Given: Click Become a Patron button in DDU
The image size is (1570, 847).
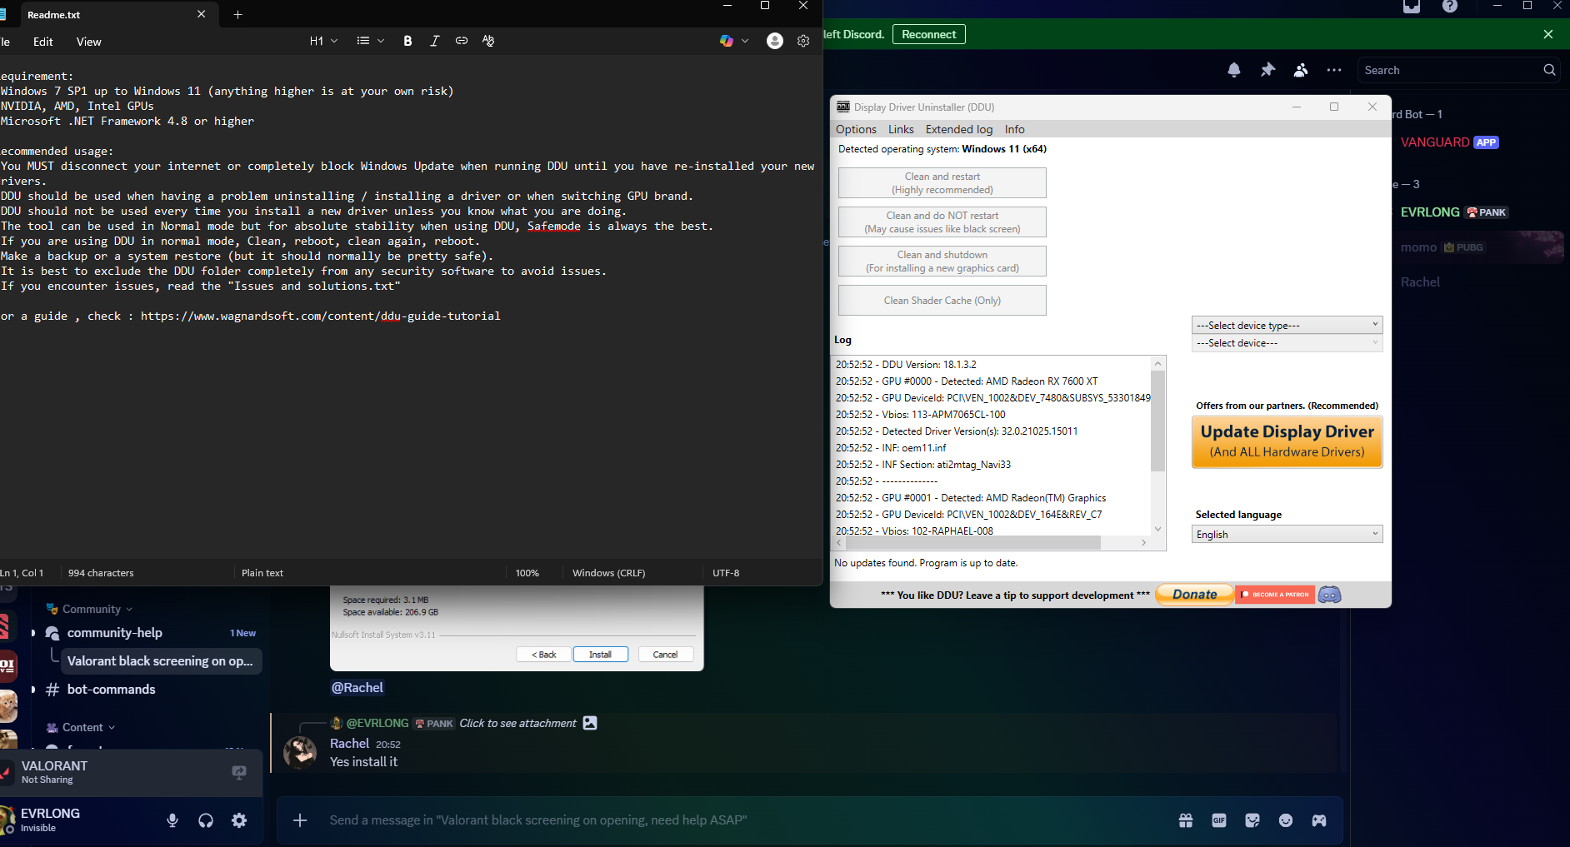Looking at the screenshot, I should (1275, 595).
